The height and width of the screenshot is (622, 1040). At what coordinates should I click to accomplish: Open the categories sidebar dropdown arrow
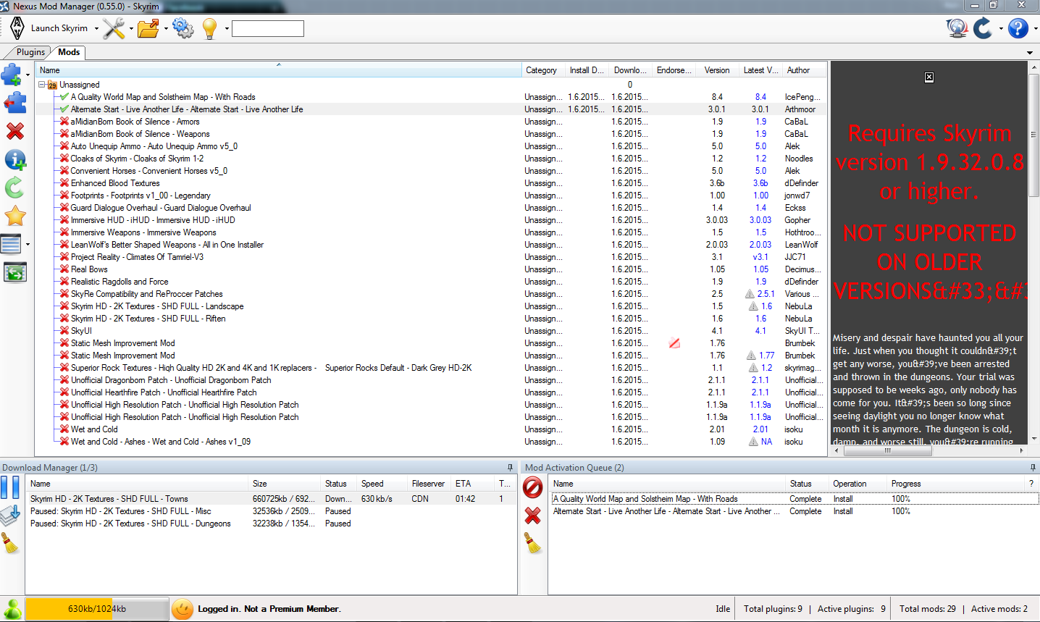[28, 244]
